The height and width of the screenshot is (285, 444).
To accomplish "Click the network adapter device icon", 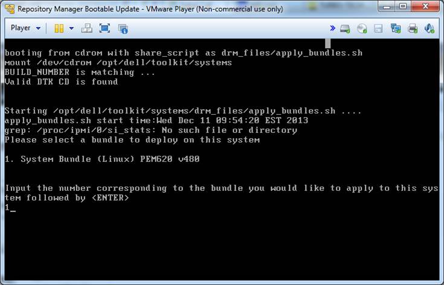I will (396, 28).
